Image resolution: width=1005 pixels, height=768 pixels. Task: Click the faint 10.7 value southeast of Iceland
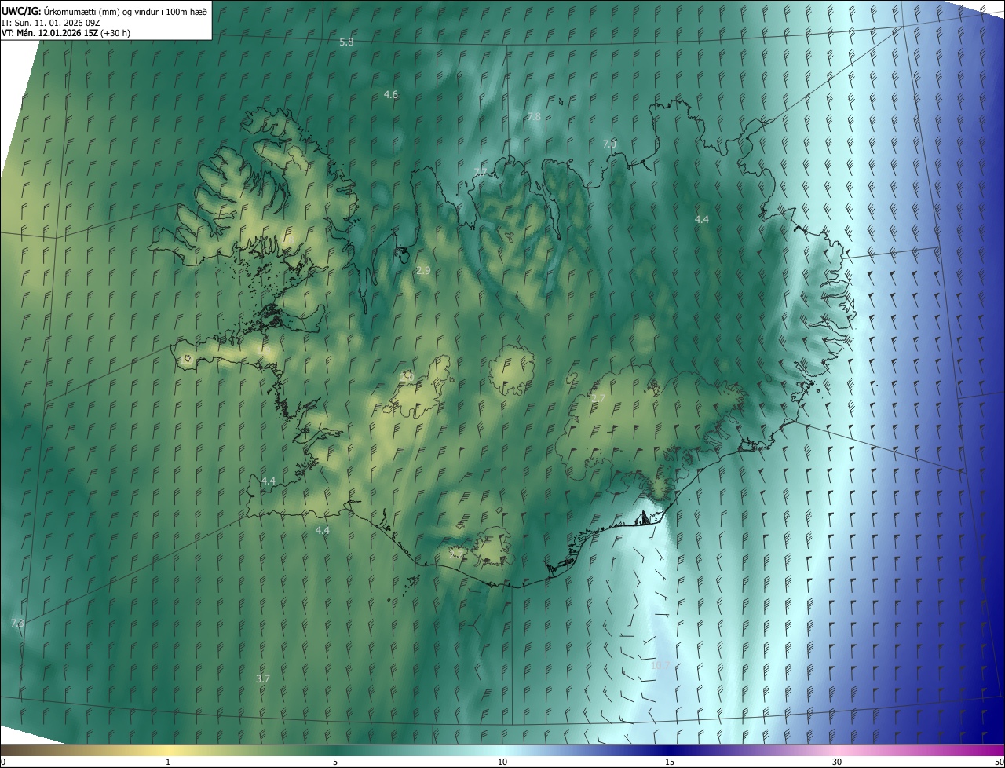coord(660,665)
